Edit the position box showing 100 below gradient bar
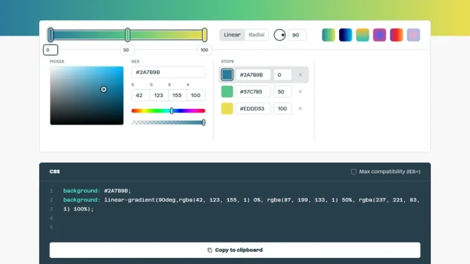This screenshot has width=470, height=264. point(204,50)
